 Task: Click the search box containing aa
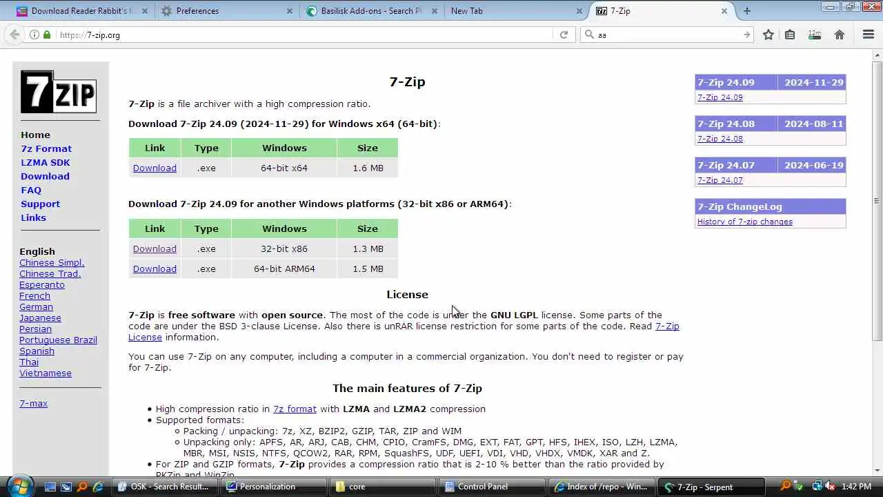click(668, 35)
